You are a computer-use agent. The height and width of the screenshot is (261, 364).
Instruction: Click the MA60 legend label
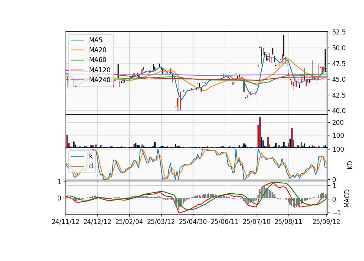tap(97, 60)
